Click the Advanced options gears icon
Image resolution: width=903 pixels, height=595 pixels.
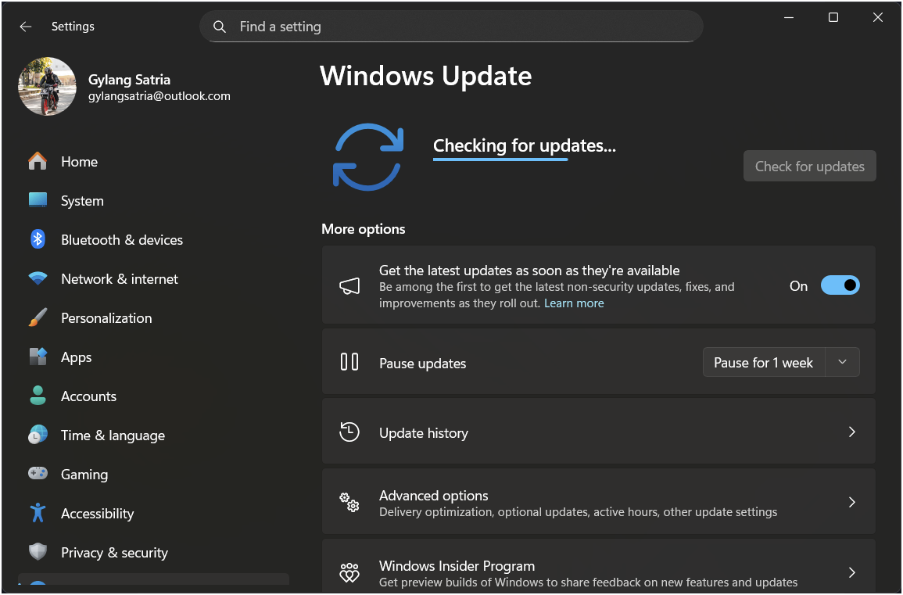(x=349, y=502)
